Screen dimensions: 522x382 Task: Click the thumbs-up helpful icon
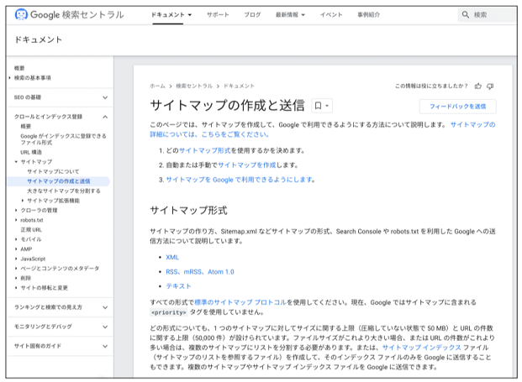(x=478, y=86)
